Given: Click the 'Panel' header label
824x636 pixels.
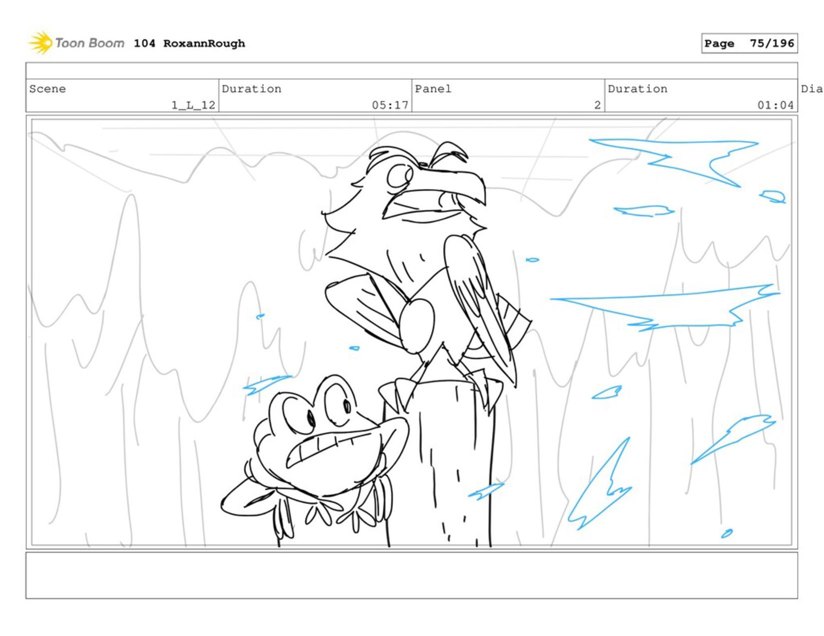Looking at the screenshot, I should (x=433, y=89).
